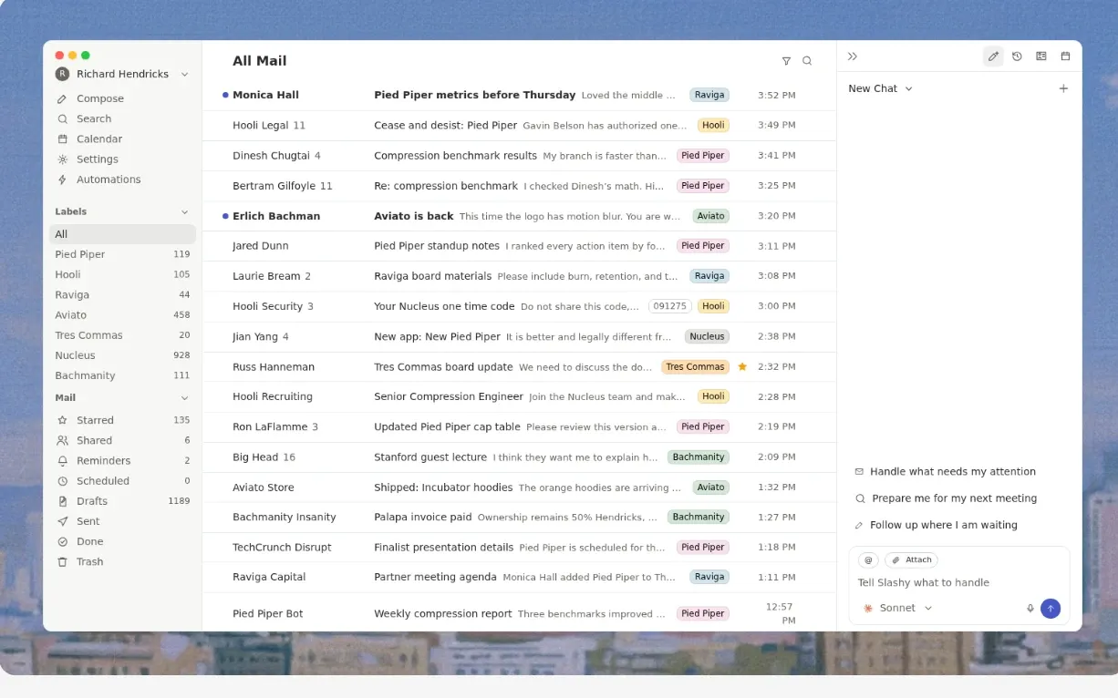1118x698 pixels.
Task: Open Updated Pied Piper cap table email
Action: click(519, 426)
